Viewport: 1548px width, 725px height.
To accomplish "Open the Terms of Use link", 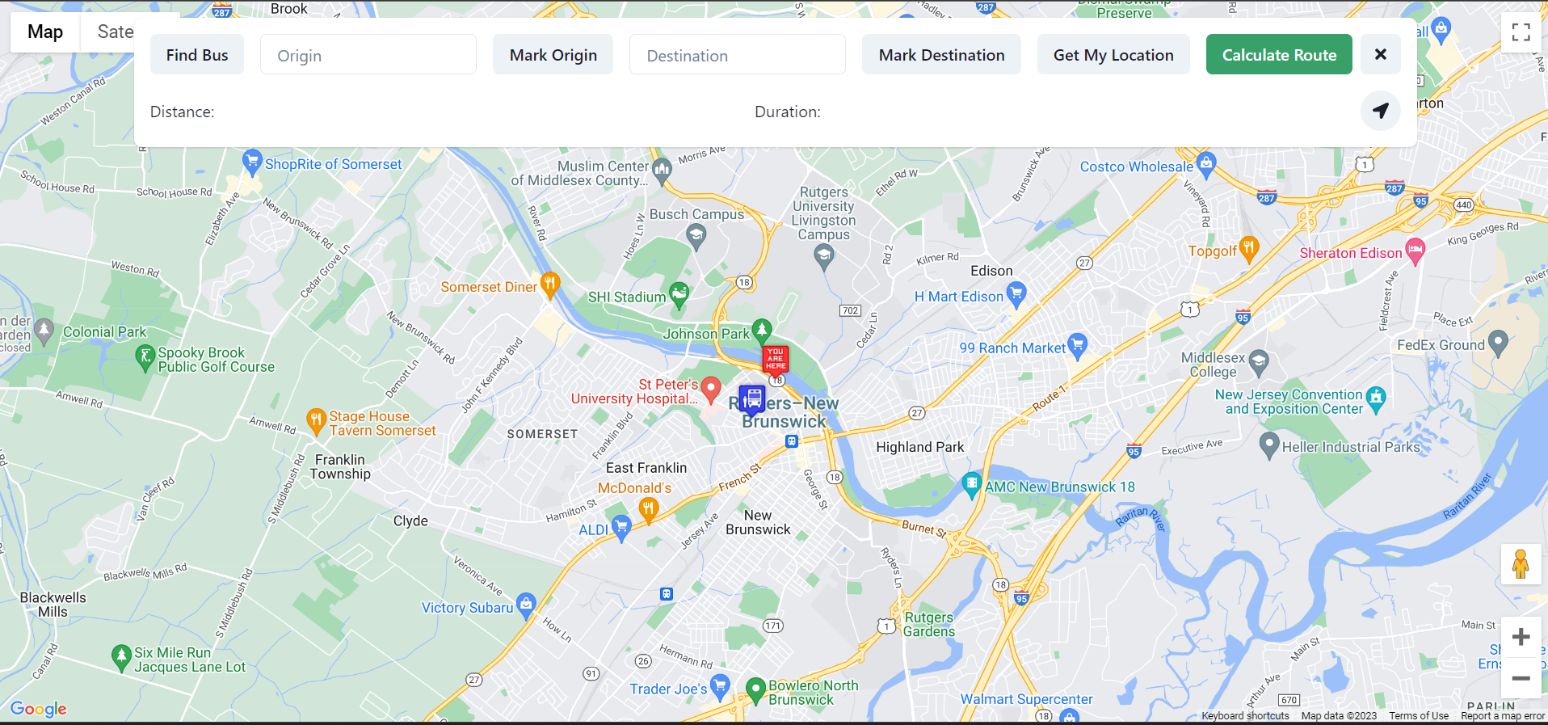I will [1419, 716].
